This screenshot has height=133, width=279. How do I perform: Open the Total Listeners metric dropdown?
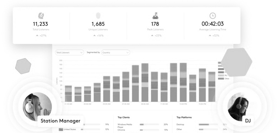[x=69, y=53]
